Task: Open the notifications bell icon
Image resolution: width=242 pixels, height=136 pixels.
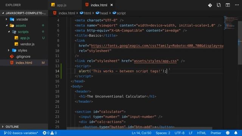Action: [236, 133]
